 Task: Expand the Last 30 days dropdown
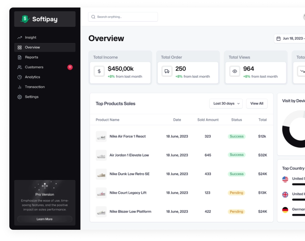coord(226,104)
